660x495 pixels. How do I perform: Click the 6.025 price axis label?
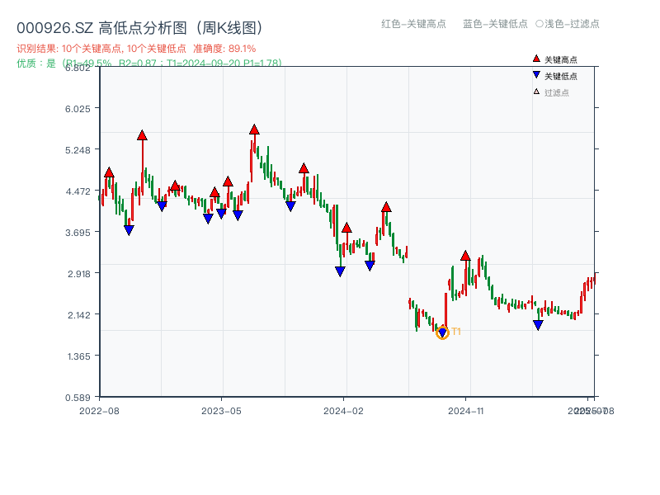pyautogui.click(x=82, y=108)
